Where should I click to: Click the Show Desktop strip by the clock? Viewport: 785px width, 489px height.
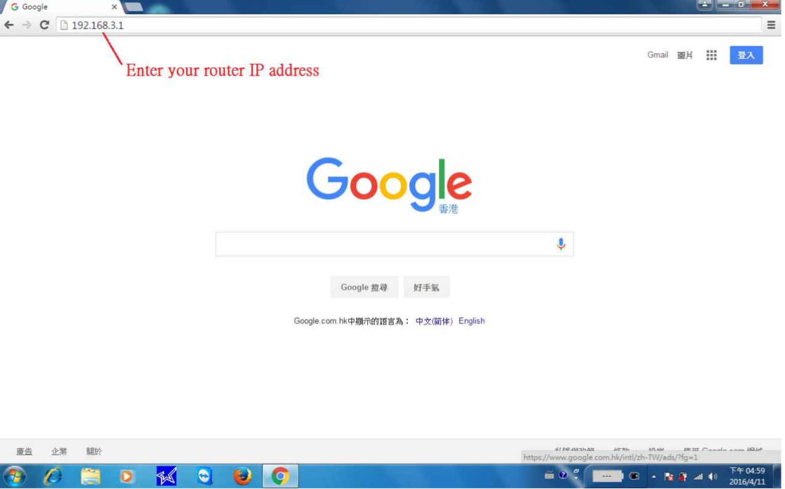777,476
